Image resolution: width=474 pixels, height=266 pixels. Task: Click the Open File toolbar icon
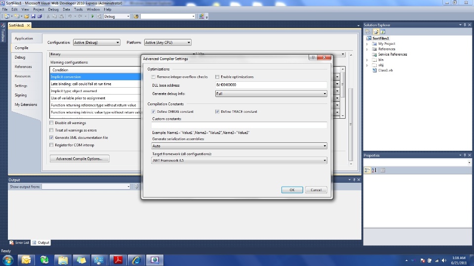click(27, 16)
